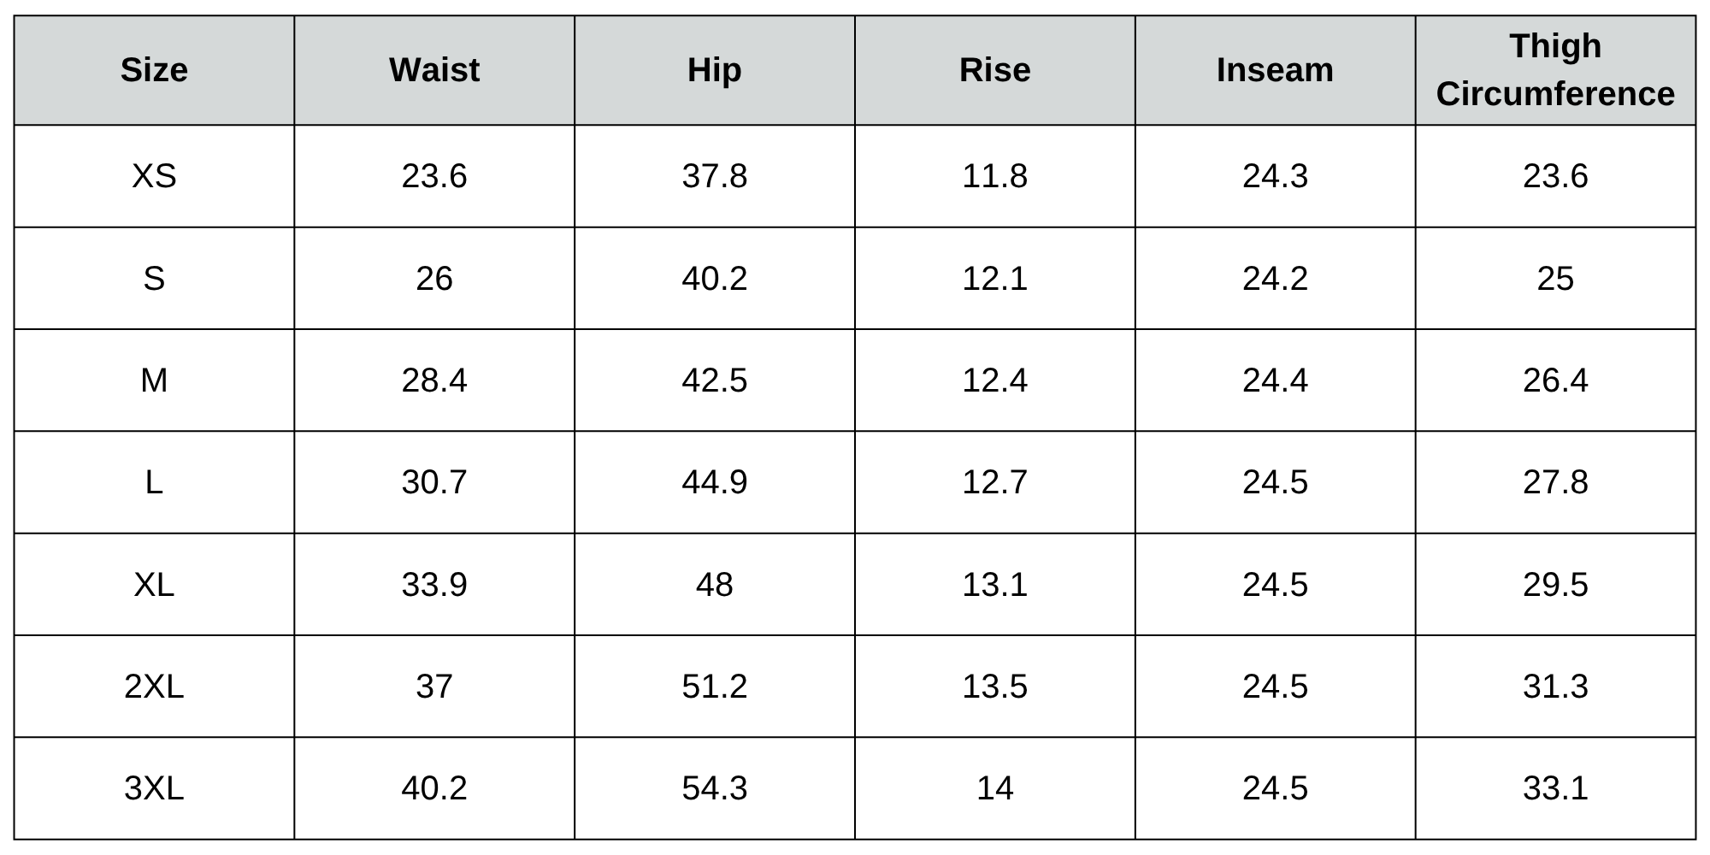Viewport: 1710px width, 855px height.
Task: Select the rise value 11.8
Action: 994,176
